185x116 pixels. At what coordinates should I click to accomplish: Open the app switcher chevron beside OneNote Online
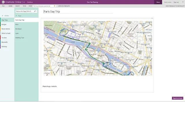pos(24,2)
